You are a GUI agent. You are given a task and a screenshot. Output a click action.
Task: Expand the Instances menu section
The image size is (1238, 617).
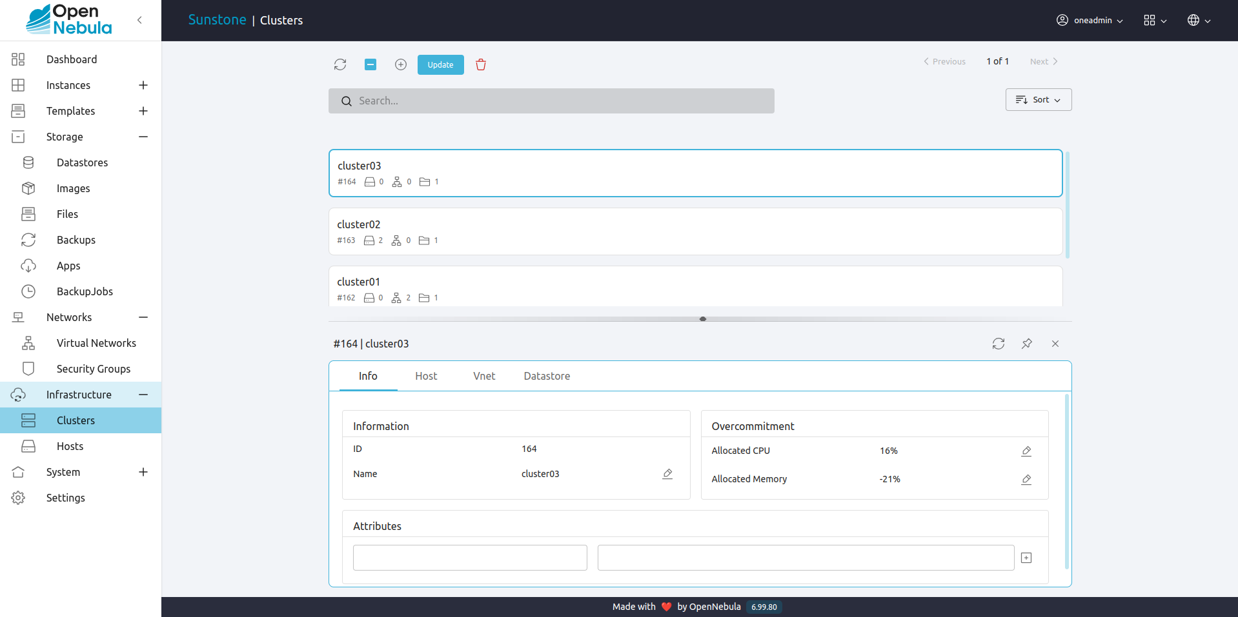pos(143,85)
